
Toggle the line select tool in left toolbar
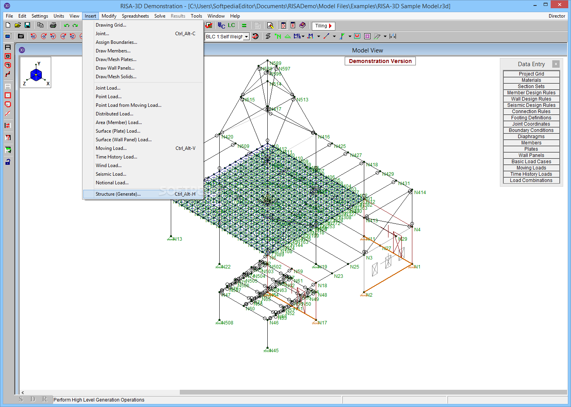pos(8,74)
